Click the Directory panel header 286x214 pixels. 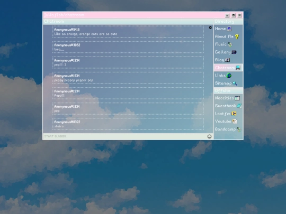[x=228, y=21]
